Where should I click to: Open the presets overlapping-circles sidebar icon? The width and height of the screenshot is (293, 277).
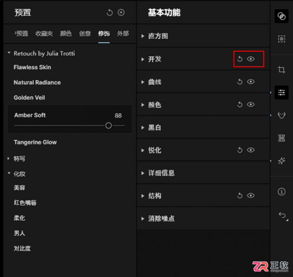(x=281, y=16)
